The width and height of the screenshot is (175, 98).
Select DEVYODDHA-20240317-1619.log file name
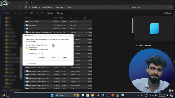(38, 78)
